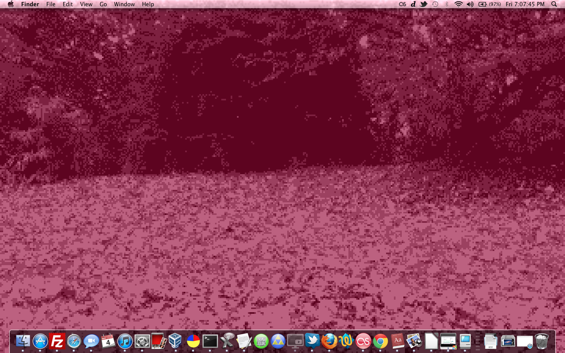Launch Google Chrome from the Dock
565x353 pixels.
click(380, 341)
